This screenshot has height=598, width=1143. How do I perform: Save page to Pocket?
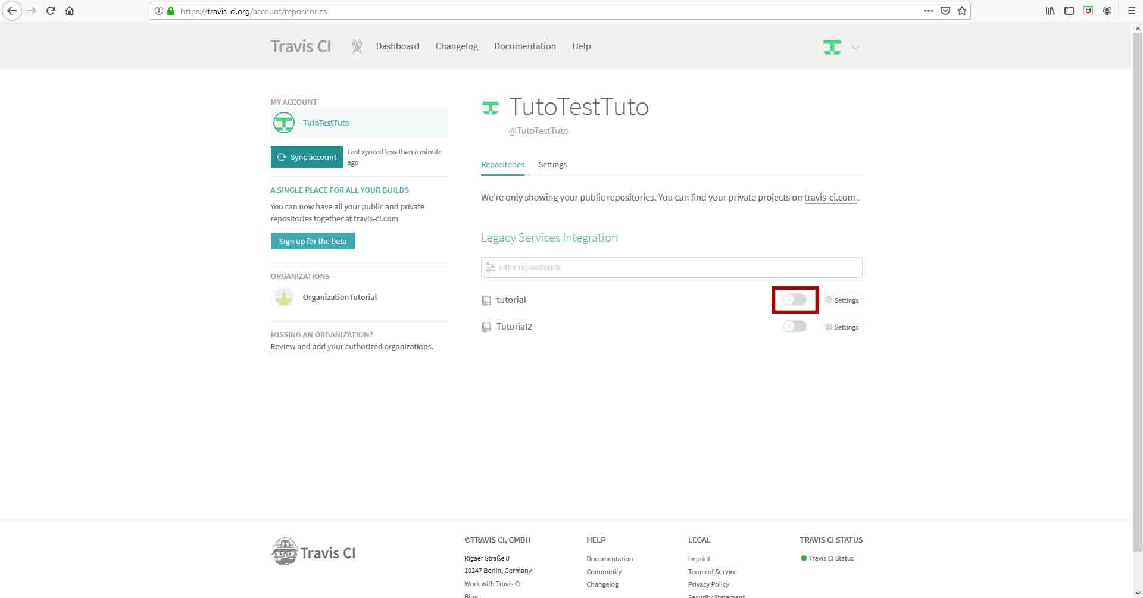tap(945, 11)
